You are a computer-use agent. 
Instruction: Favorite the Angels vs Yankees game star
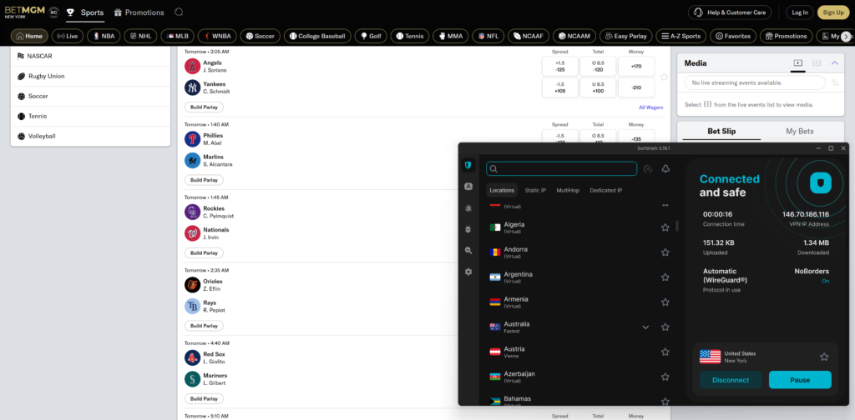coord(664,77)
